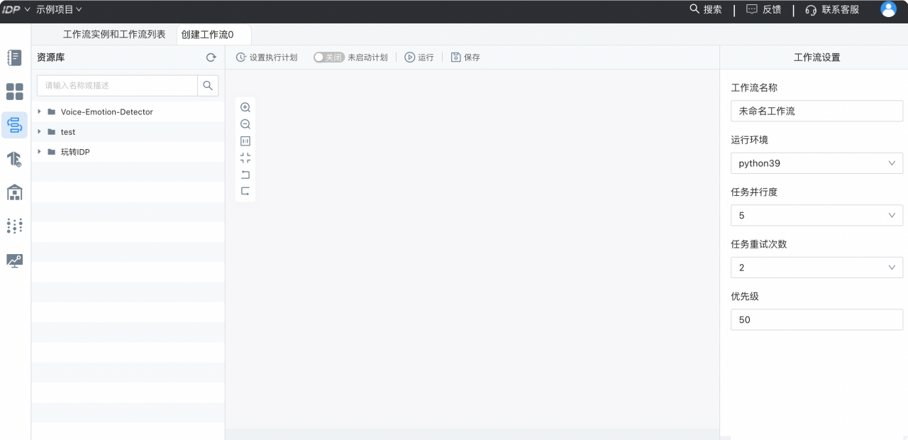
Task: Open the notebook icon in sidebar
Action: (x=14, y=58)
